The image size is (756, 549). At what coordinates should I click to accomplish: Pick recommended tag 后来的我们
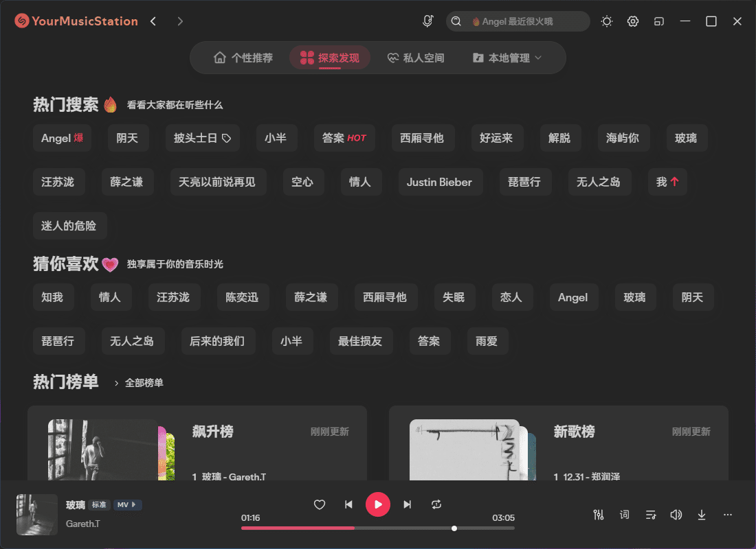[x=217, y=341]
